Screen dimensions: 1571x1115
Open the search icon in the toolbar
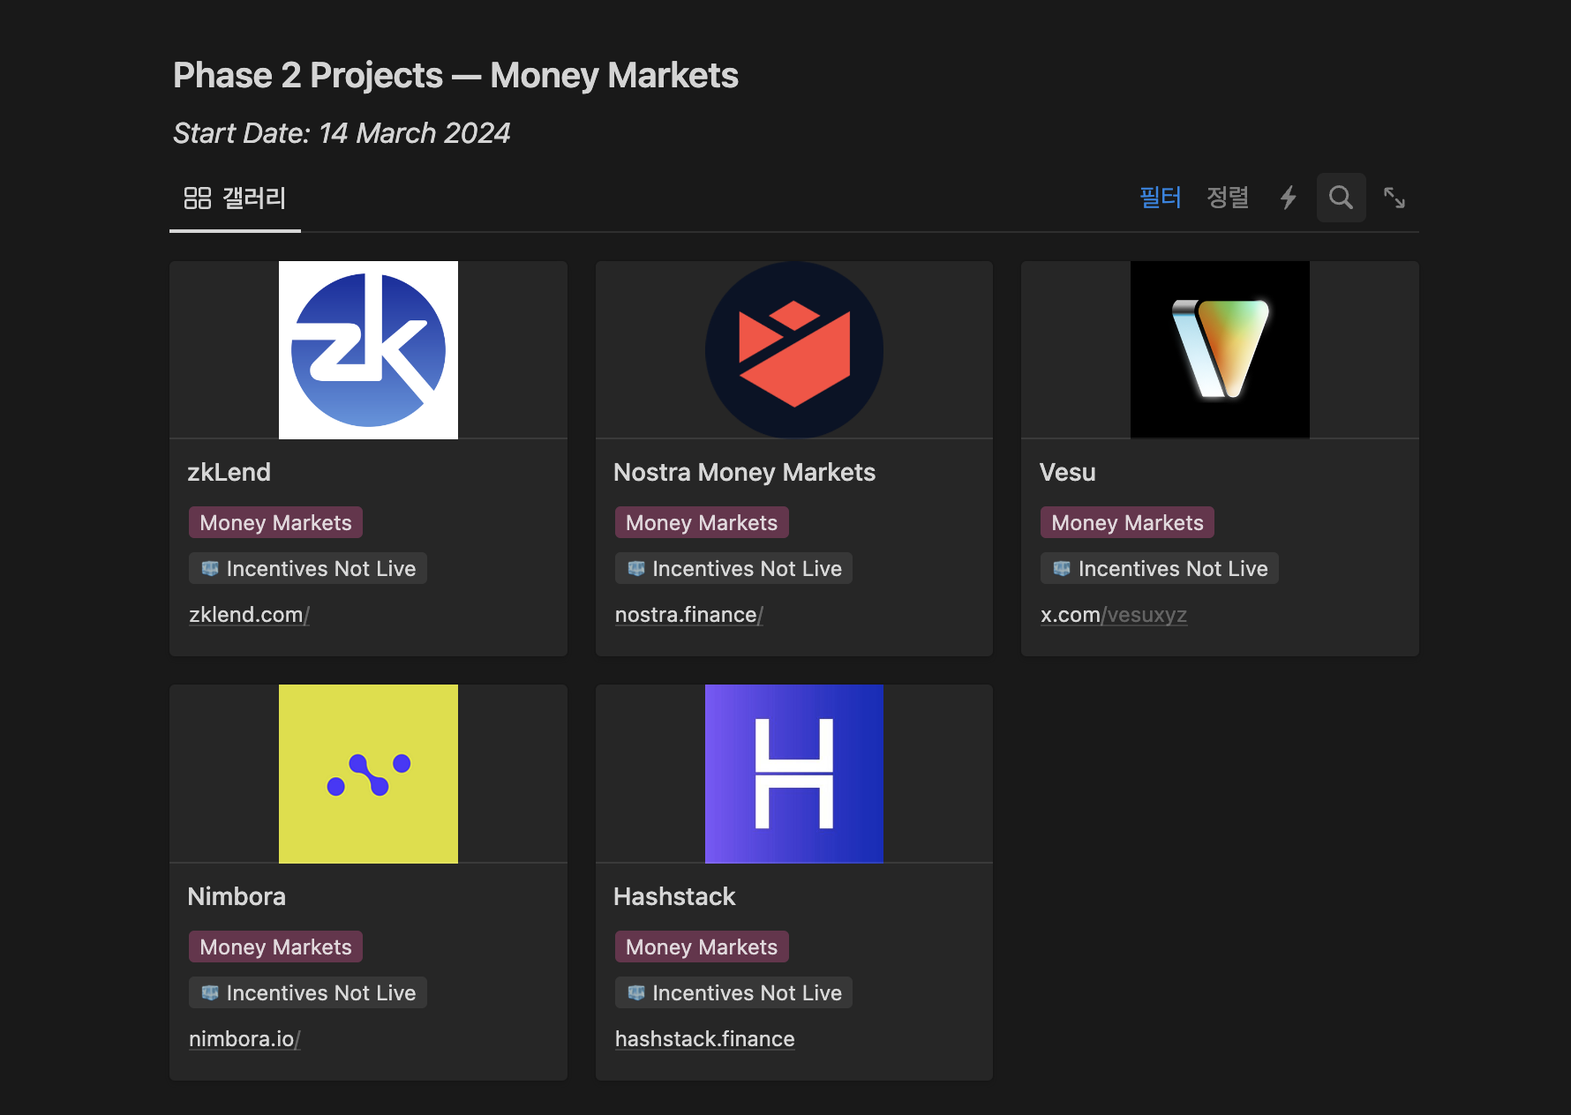(1341, 198)
